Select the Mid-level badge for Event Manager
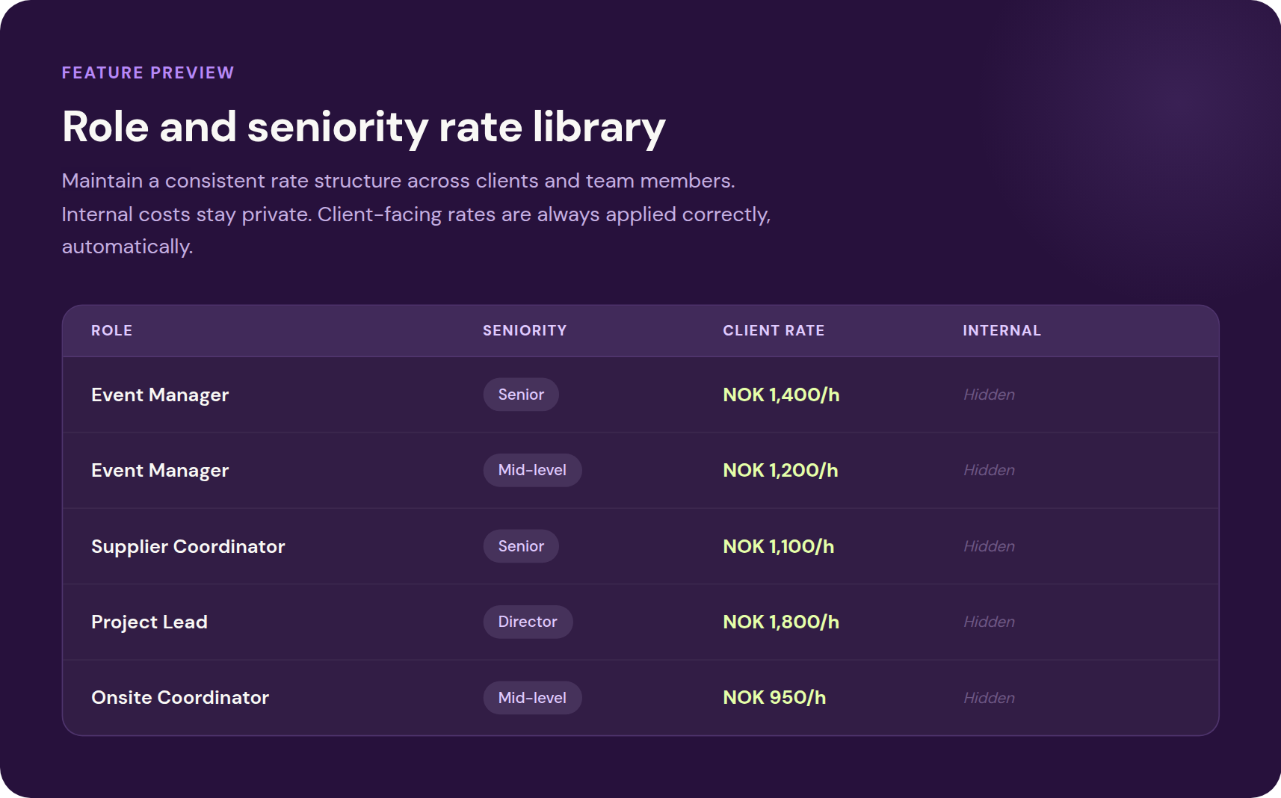 pos(532,470)
